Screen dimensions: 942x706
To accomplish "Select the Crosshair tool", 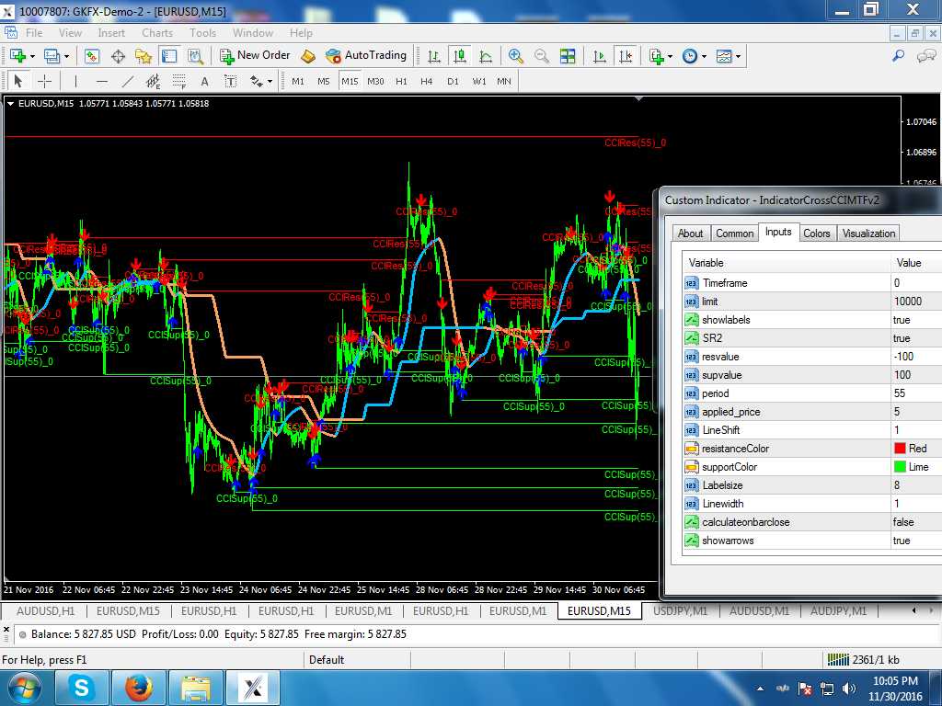I will point(44,81).
